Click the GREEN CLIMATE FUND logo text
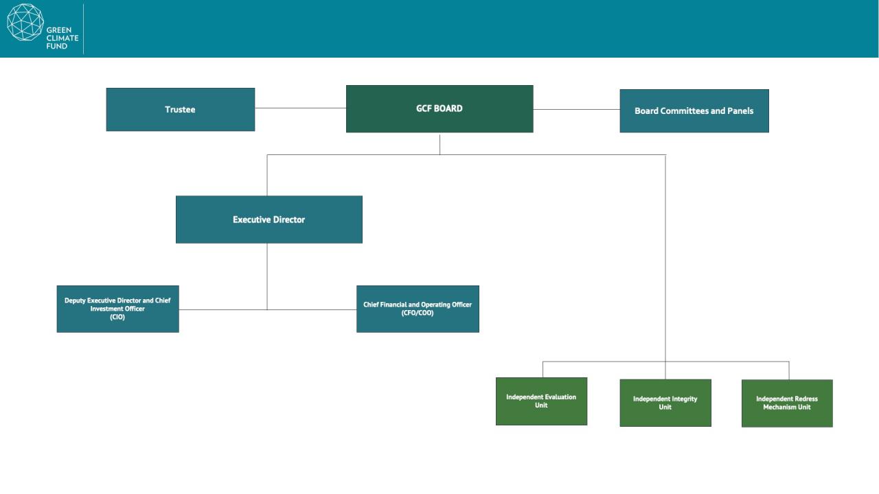879x494 pixels. [62, 38]
